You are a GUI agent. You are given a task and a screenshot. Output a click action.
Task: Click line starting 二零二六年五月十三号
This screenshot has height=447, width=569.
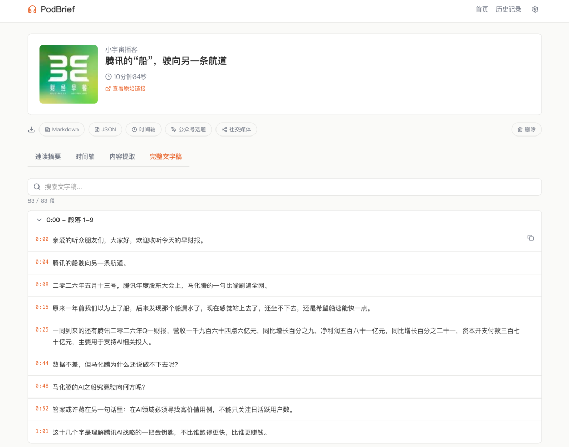(x=161, y=286)
